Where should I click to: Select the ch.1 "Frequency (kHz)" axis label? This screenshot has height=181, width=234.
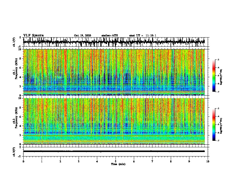point(16,69)
